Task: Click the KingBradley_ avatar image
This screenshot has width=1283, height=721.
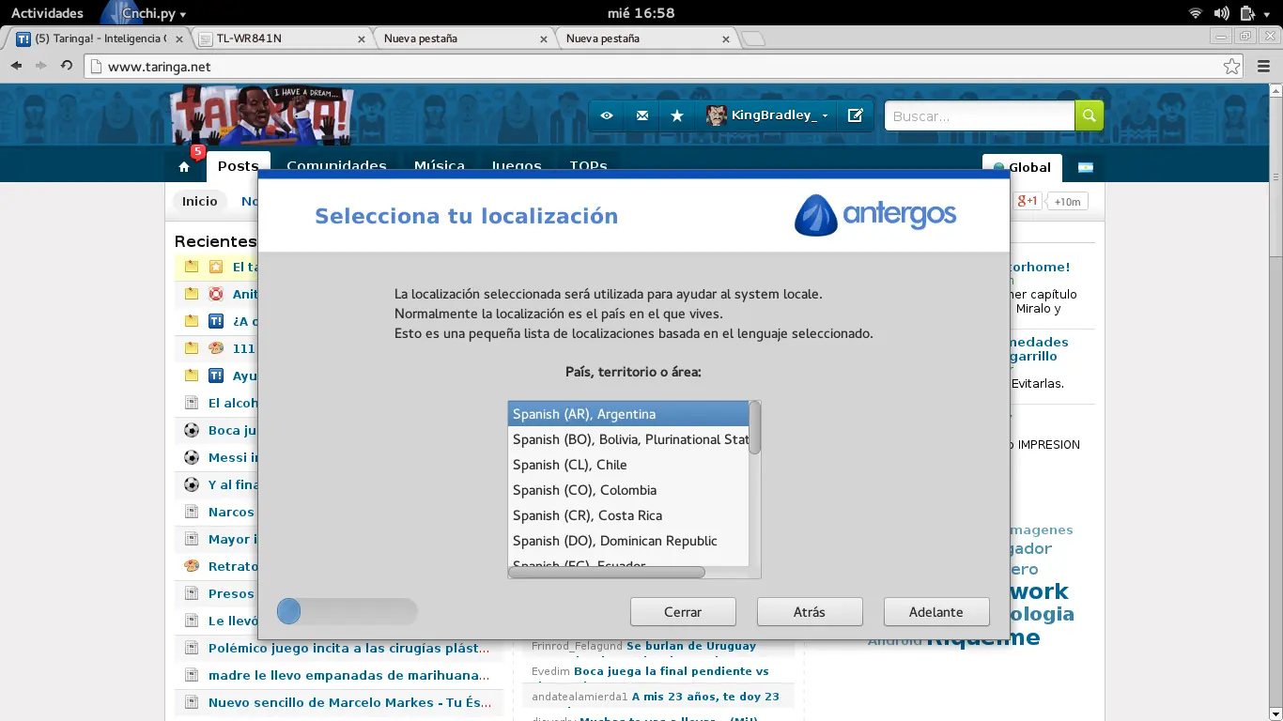Action: (717, 115)
